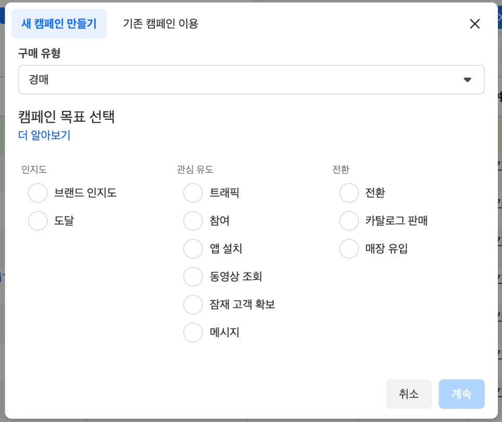The image size is (502, 422).
Task: Click the 구매 유형 label
Action: pyautogui.click(x=39, y=53)
